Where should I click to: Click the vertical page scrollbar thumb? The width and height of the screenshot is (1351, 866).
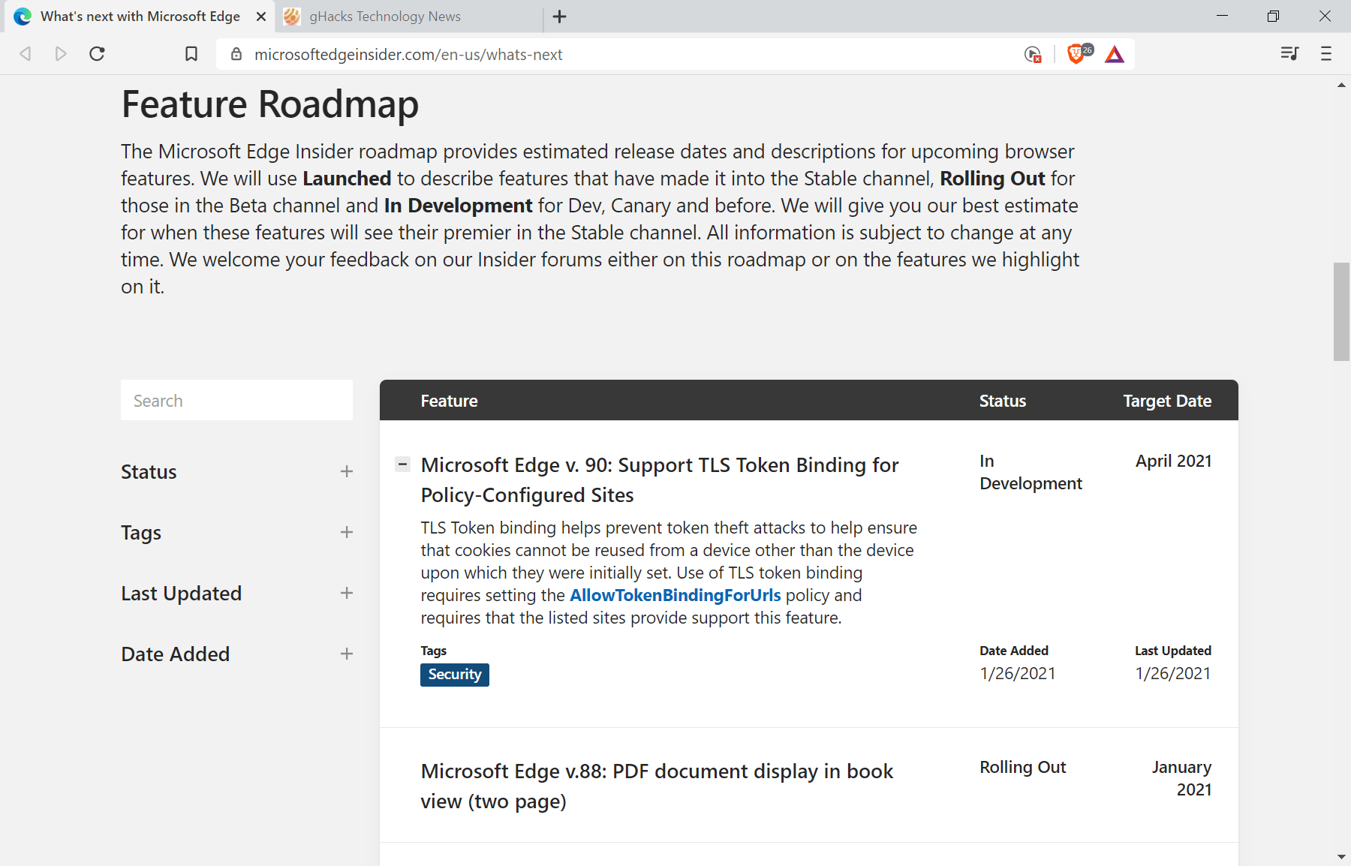1341,311
